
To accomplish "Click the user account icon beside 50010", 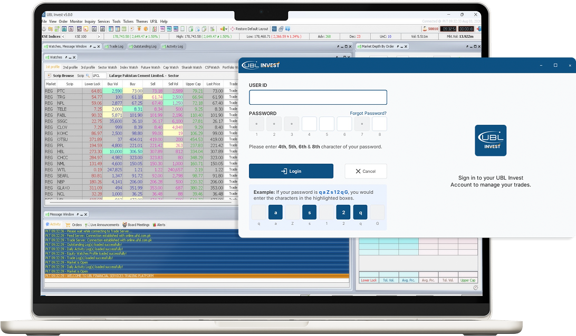I will (x=425, y=29).
